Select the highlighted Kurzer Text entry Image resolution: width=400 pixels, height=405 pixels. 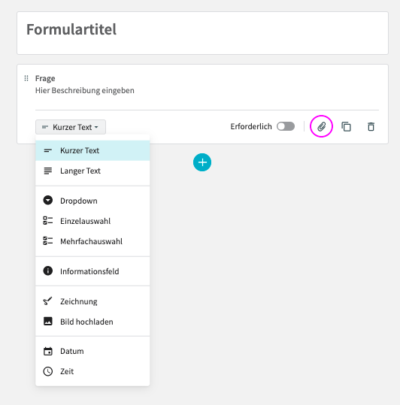(92, 150)
